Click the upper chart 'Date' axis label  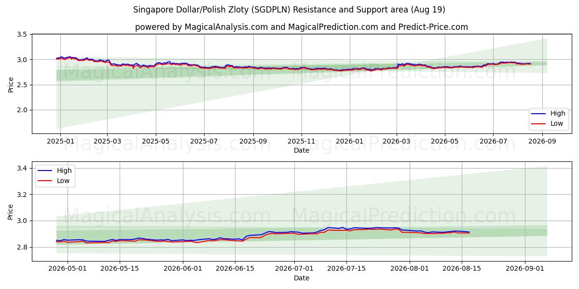click(x=302, y=151)
